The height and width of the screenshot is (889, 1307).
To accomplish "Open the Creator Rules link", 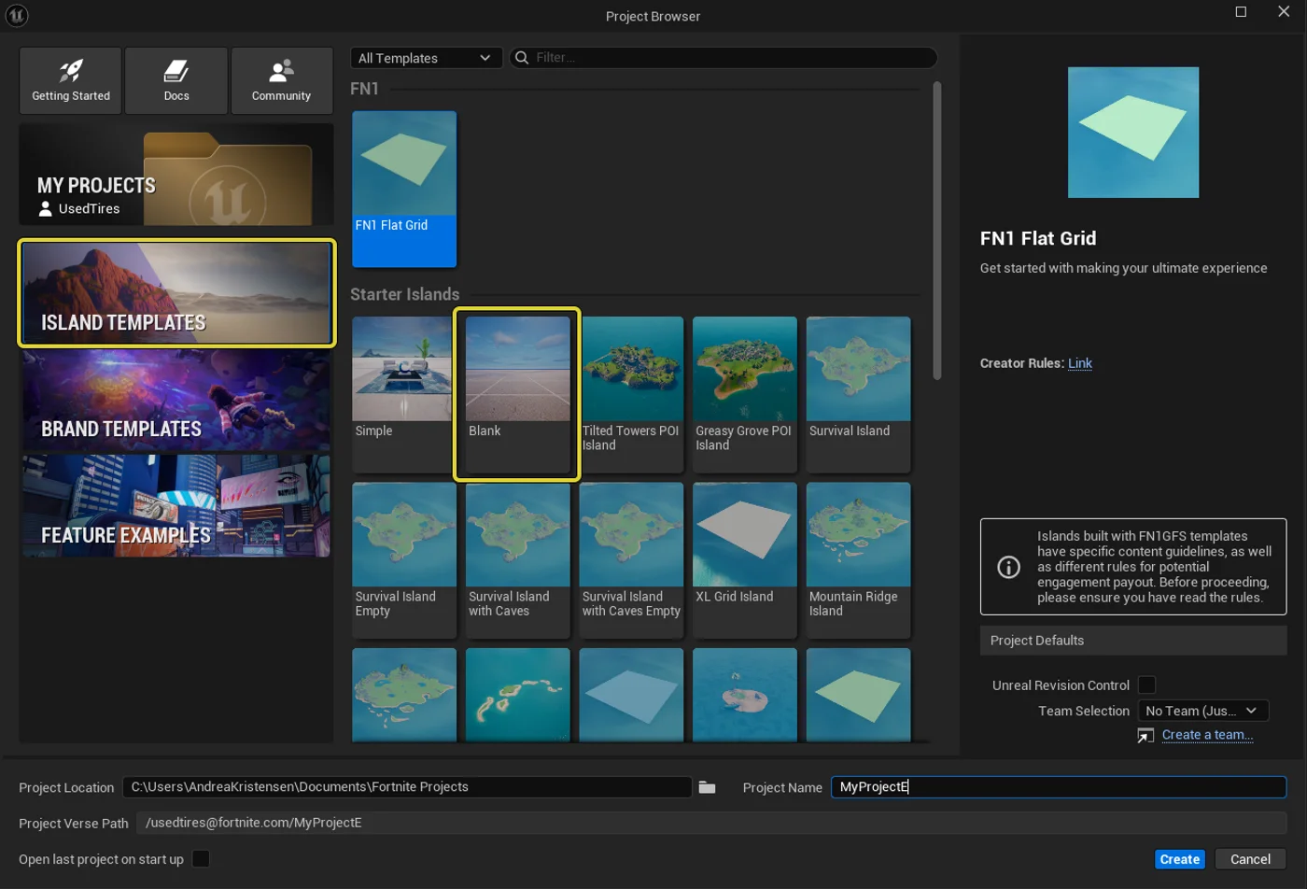I will click(x=1080, y=363).
